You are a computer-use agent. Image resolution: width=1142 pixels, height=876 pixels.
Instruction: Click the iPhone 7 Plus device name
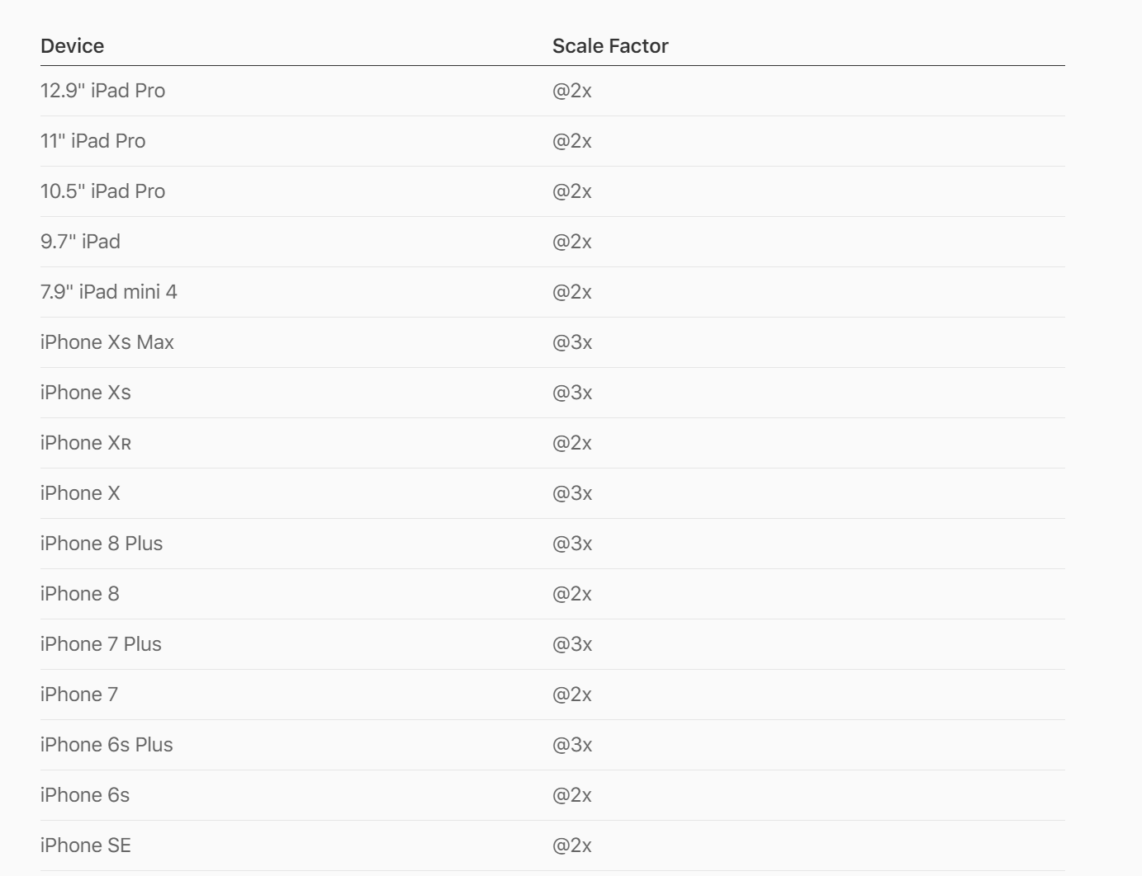101,644
